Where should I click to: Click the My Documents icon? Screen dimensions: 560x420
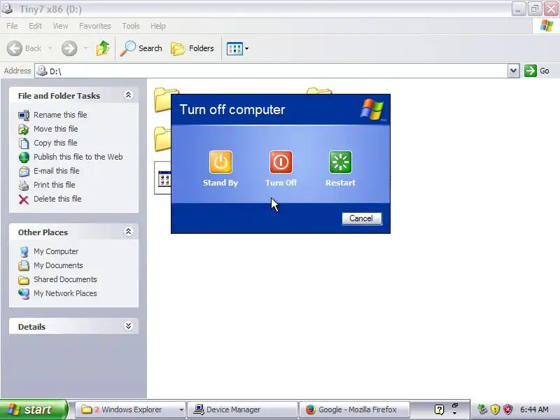click(x=24, y=266)
